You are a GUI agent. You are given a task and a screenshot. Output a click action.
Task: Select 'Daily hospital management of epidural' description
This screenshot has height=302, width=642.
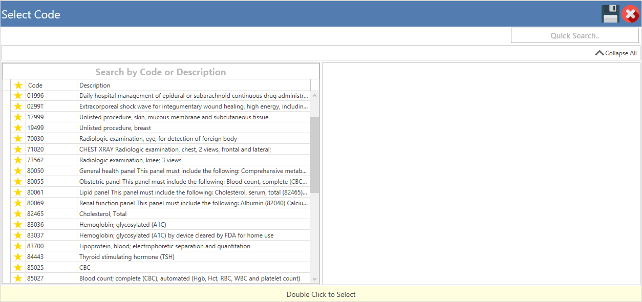pos(194,96)
